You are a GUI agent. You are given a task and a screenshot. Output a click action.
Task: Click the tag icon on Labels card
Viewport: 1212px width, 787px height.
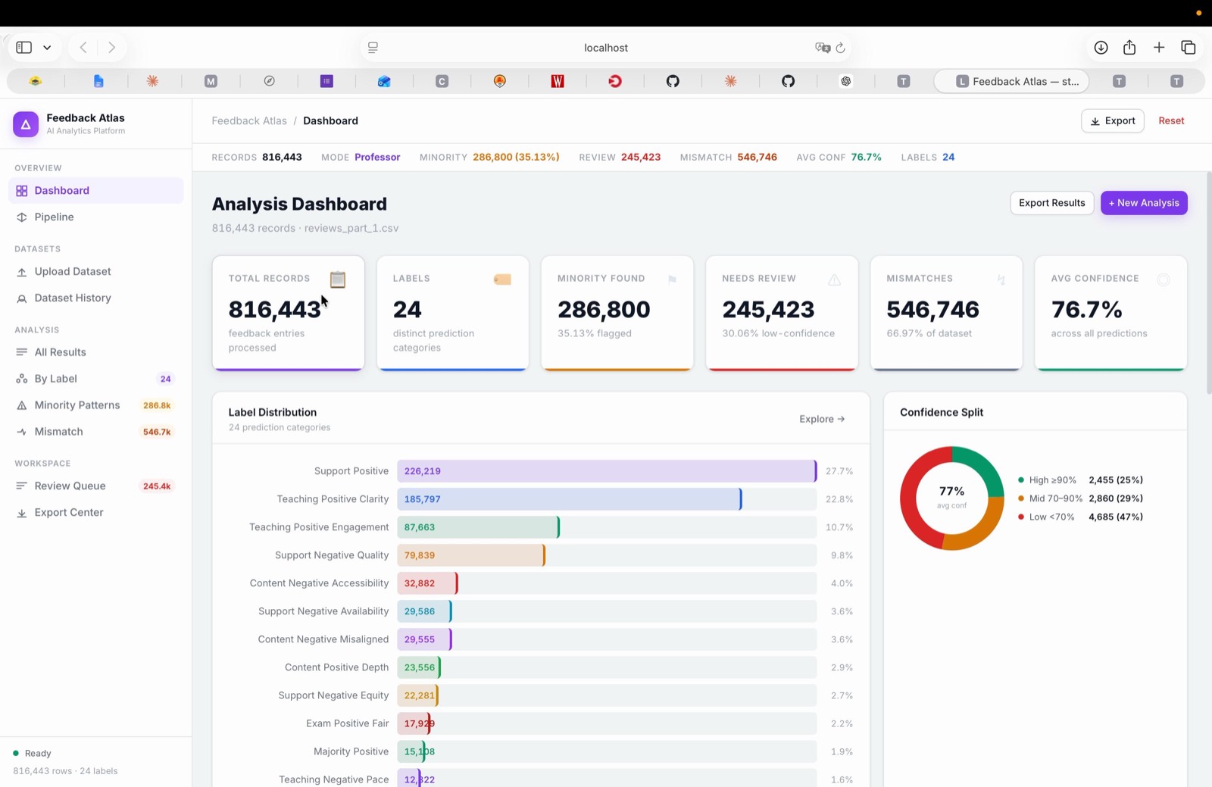[x=502, y=280]
